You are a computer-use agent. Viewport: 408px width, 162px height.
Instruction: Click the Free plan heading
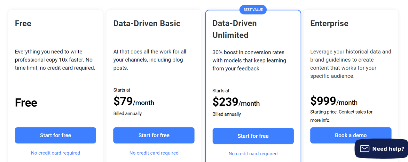[23, 23]
